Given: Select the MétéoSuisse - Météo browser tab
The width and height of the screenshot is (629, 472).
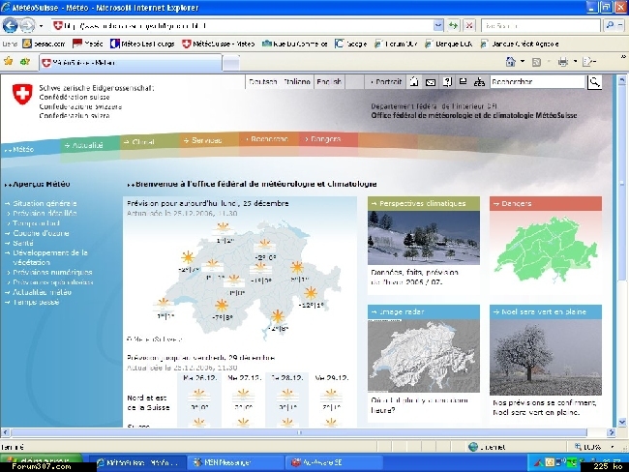Looking at the screenshot, I should (131, 63).
